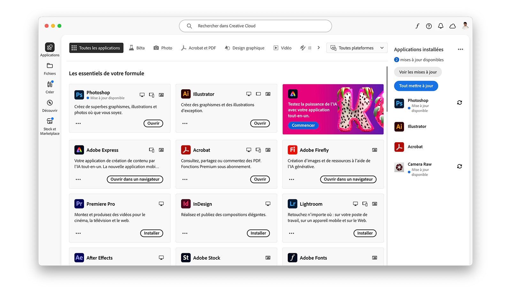Viewport: 511px width, 287px height.
Task: Open the Toutes plateformes dropdown
Action: click(357, 48)
